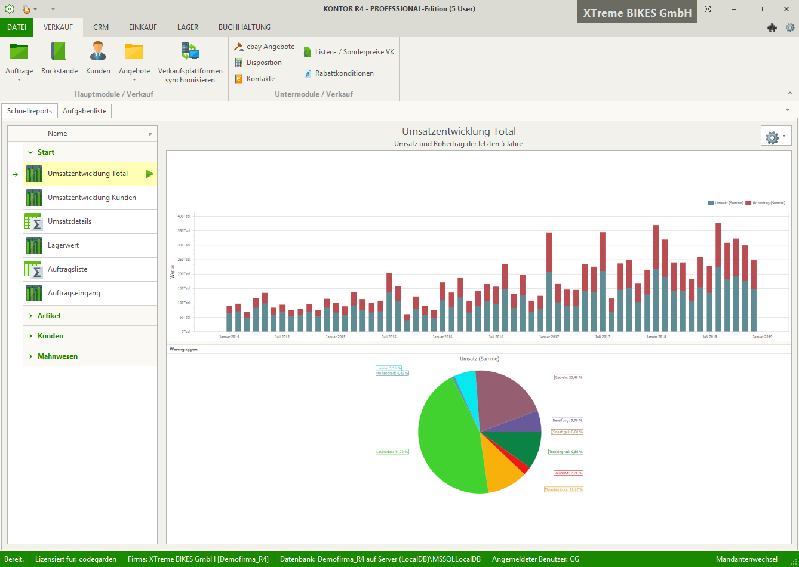
Task: Switch to the CRM ribbon tab
Action: click(x=101, y=27)
